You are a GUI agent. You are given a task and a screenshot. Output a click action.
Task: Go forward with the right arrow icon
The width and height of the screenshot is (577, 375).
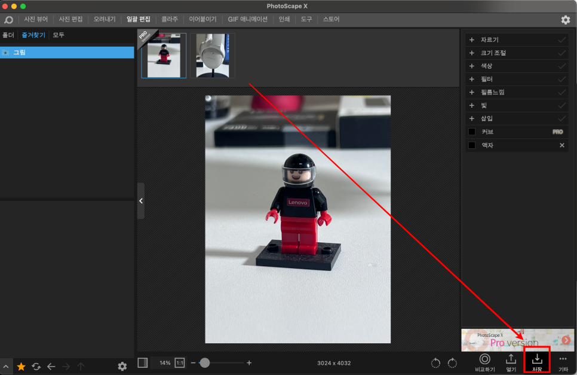pos(66,366)
